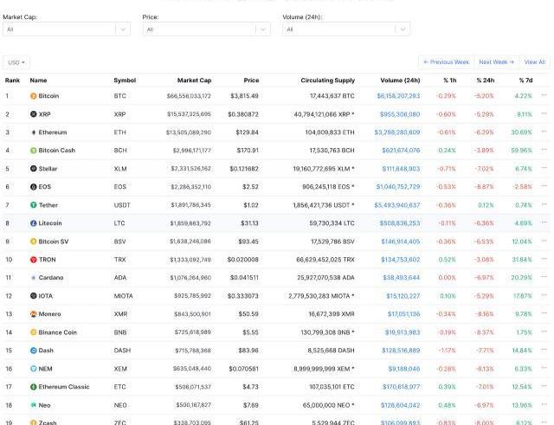Open the more options menu for XRP row

coord(544,113)
